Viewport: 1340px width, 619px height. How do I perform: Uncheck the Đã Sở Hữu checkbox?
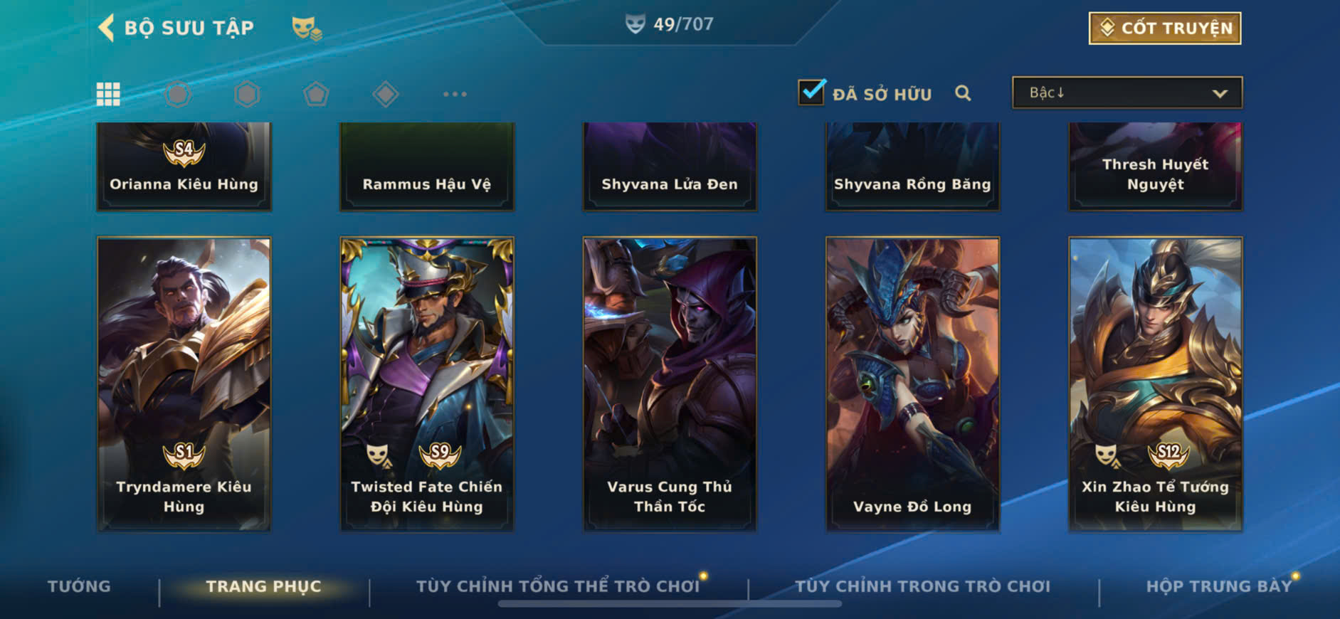pyautogui.click(x=811, y=92)
